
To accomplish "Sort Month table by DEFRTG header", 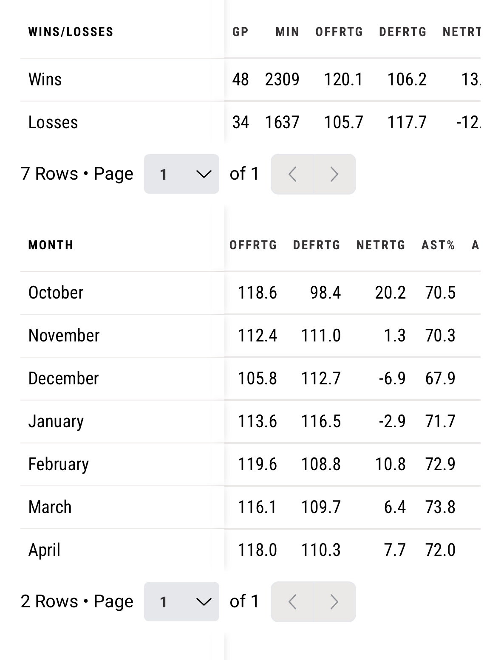I will click(317, 245).
